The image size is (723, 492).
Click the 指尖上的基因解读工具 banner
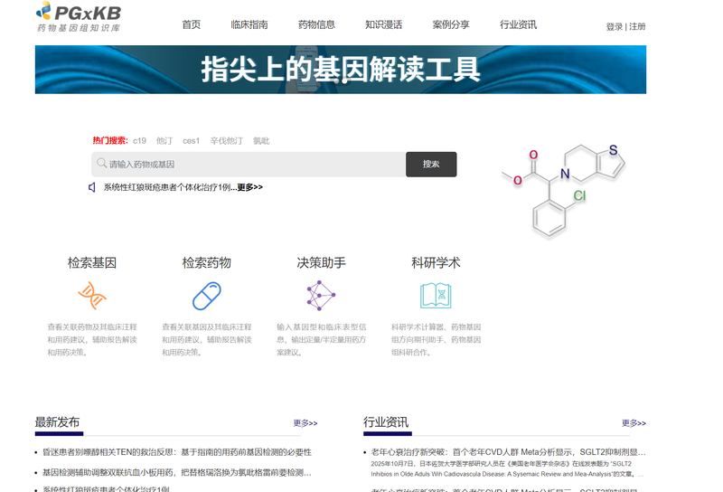[341, 70]
